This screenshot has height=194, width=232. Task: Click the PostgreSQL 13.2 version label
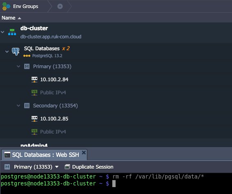pos(47,56)
